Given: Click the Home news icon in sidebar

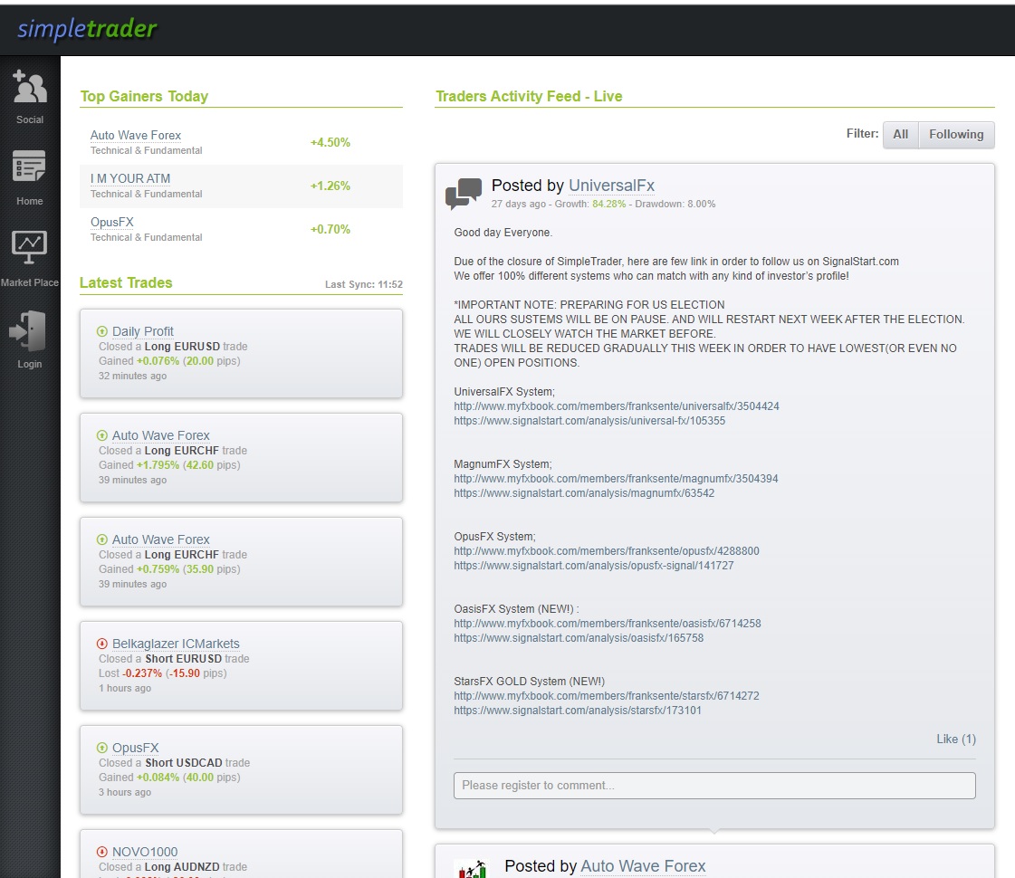Looking at the screenshot, I should coord(29,168).
